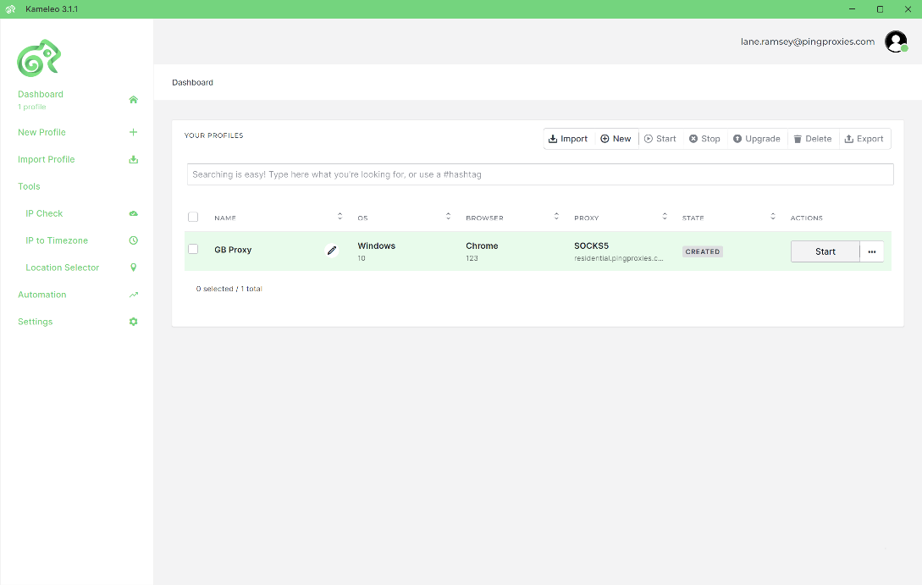
Task: Select all profiles with header checkbox
Action: (x=193, y=217)
